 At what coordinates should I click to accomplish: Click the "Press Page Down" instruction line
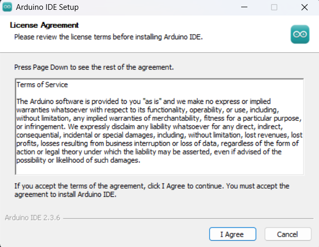(94, 68)
